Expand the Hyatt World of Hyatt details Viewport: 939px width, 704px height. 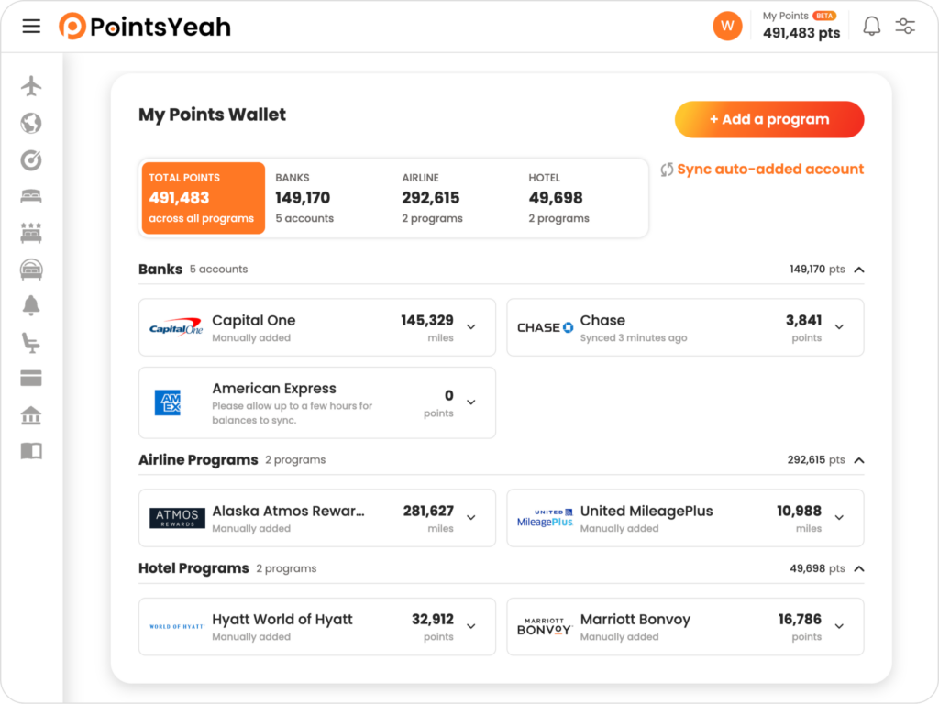[471, 626]
